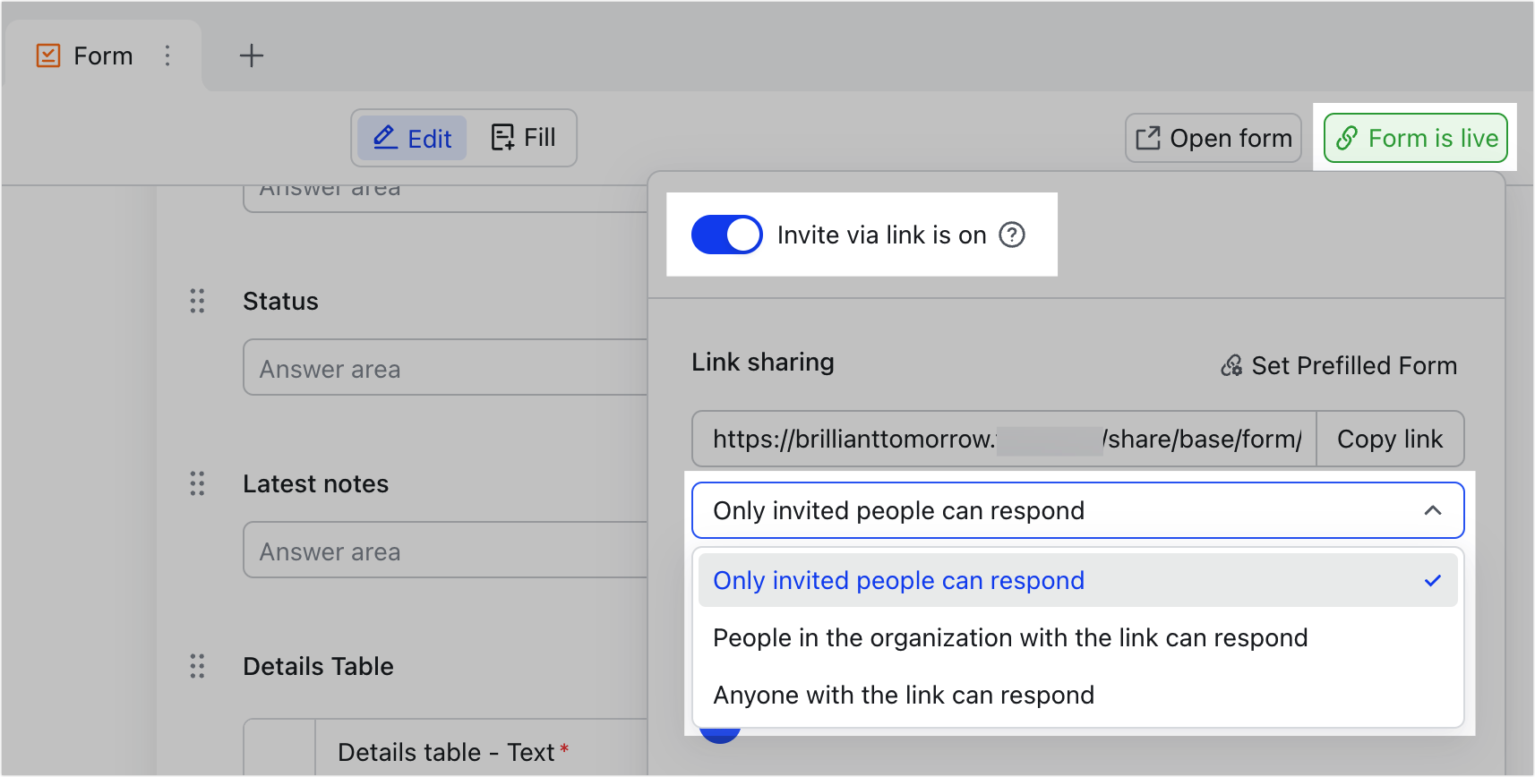Click the help question mark next to Invite via link

point(1012,235)
